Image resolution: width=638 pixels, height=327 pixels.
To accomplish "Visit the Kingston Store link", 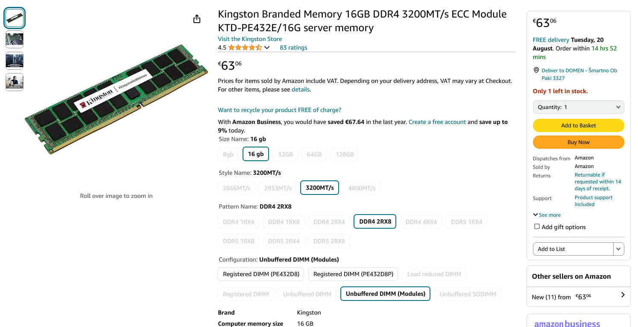I will click(250, 39).
